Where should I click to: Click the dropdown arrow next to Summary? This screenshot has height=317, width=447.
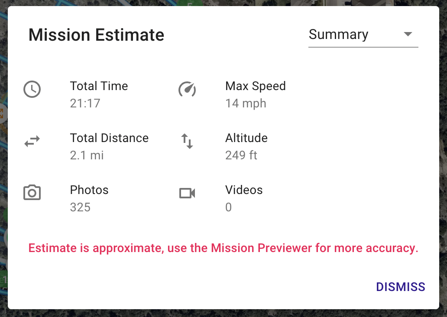click(x=408, y=34)
